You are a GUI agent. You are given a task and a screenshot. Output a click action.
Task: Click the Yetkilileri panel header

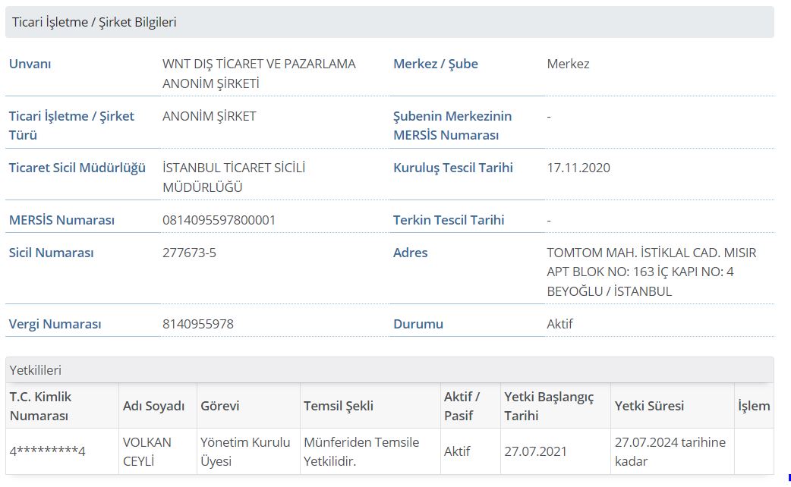(x=36, y=370)
